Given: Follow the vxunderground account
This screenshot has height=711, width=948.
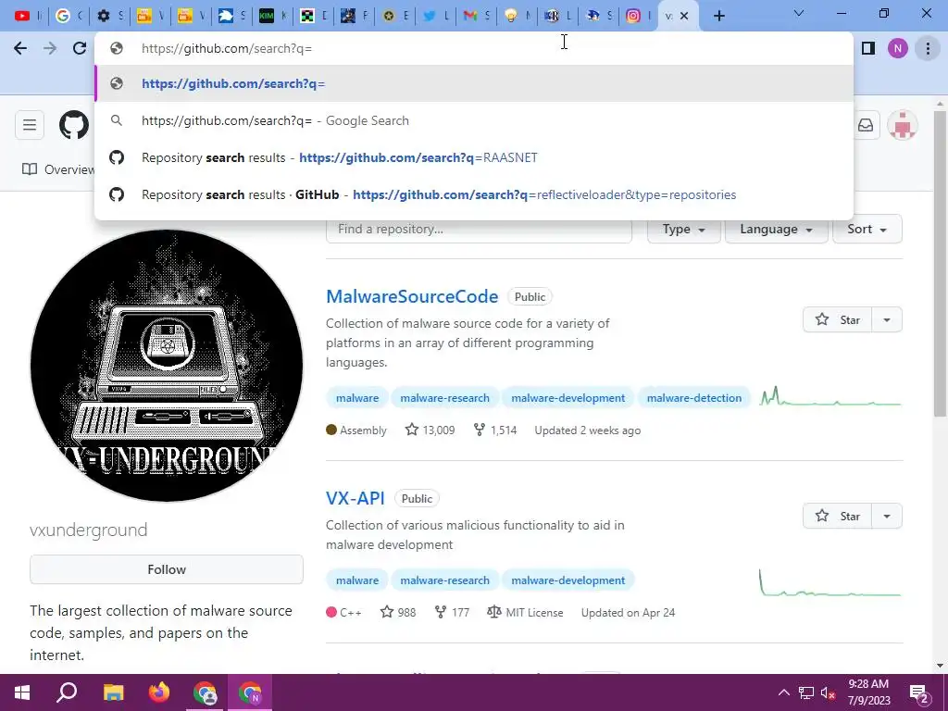Looking at the screenshot, I should pos(167,569).
